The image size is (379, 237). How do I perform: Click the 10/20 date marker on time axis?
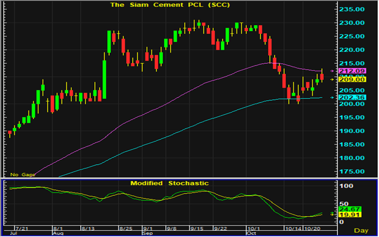pos(312,229)
